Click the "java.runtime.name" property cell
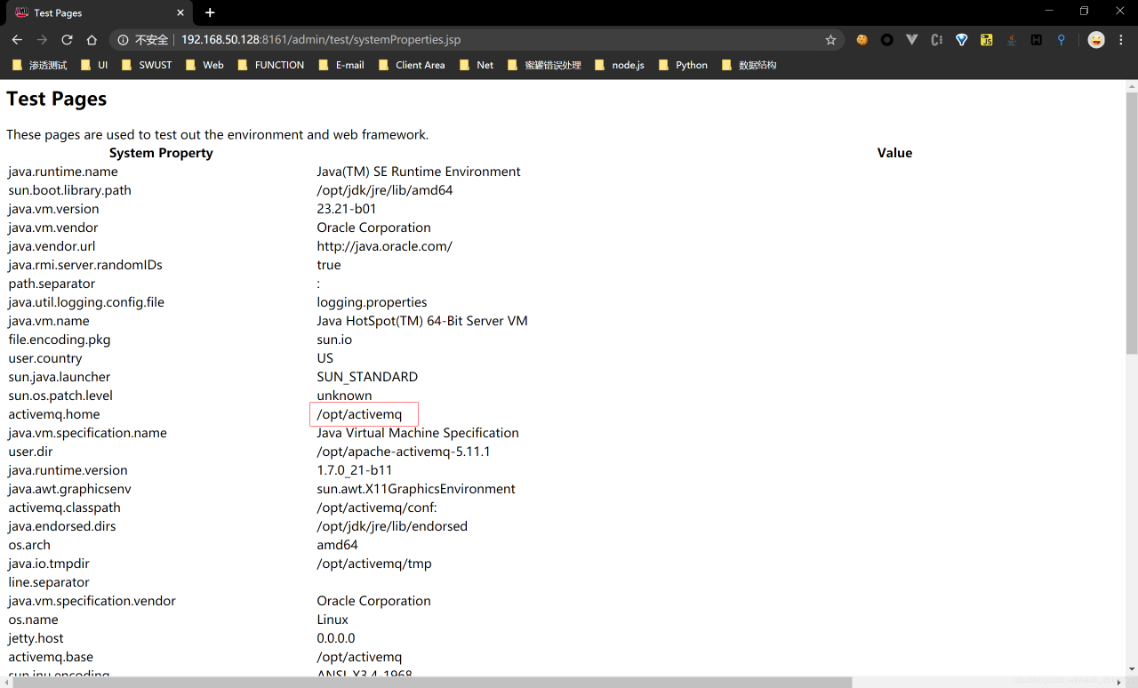The image size is (1138, 688). tap(63, 172)
